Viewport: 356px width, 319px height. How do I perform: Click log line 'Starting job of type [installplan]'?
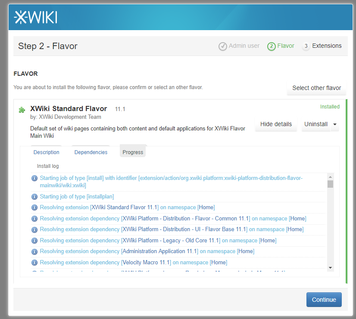[77, 197]
